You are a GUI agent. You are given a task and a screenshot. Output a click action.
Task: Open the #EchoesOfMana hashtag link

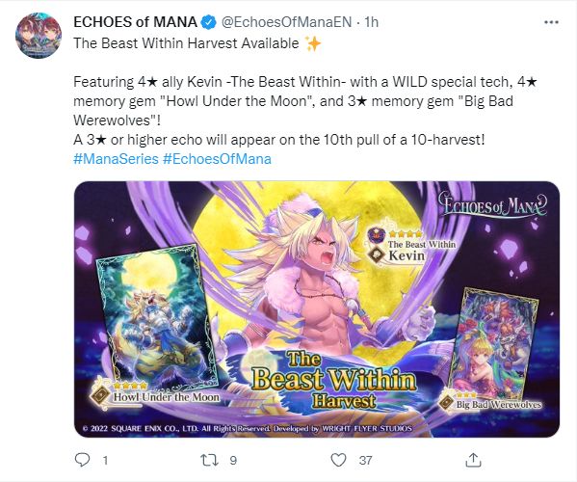pos(217,159)
